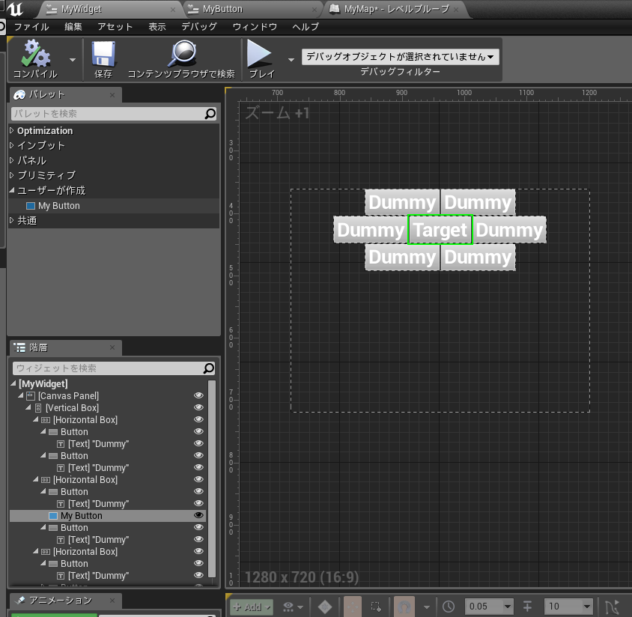Toggle visibility of third Horizontal Box
Screen dimensions: 632x617
click(x=198, y=551)
